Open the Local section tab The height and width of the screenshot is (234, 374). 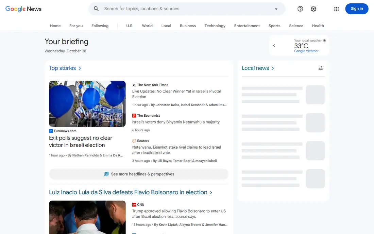166,26
